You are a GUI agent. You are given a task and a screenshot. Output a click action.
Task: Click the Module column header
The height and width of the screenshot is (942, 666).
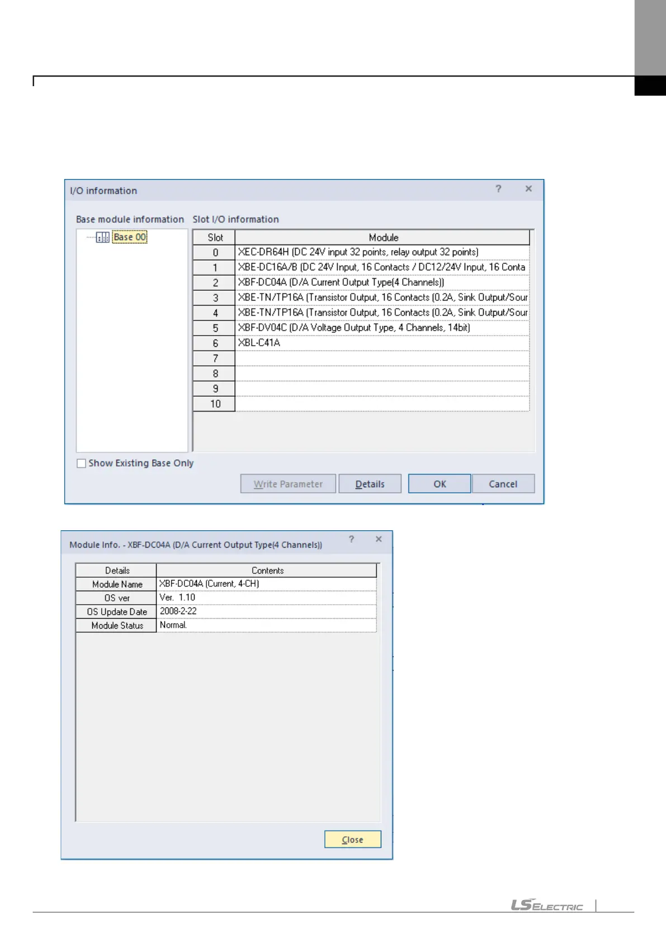pos(382,237)
